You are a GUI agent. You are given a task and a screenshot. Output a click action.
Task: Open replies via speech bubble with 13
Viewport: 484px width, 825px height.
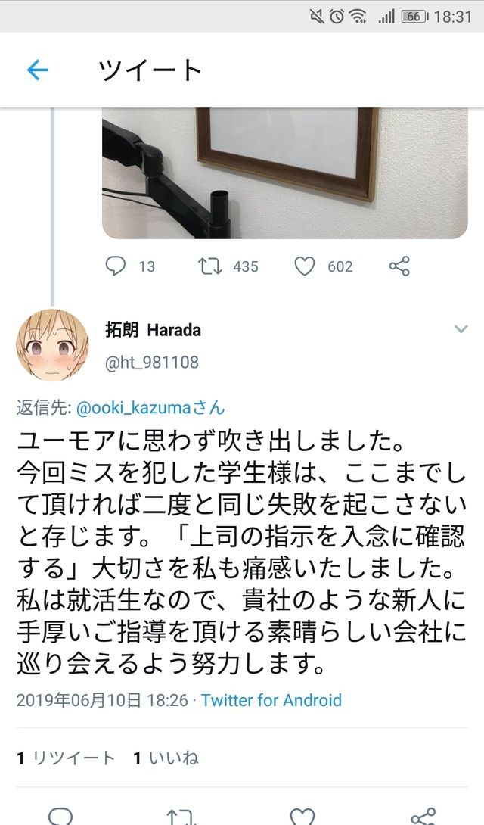[116, 266]
